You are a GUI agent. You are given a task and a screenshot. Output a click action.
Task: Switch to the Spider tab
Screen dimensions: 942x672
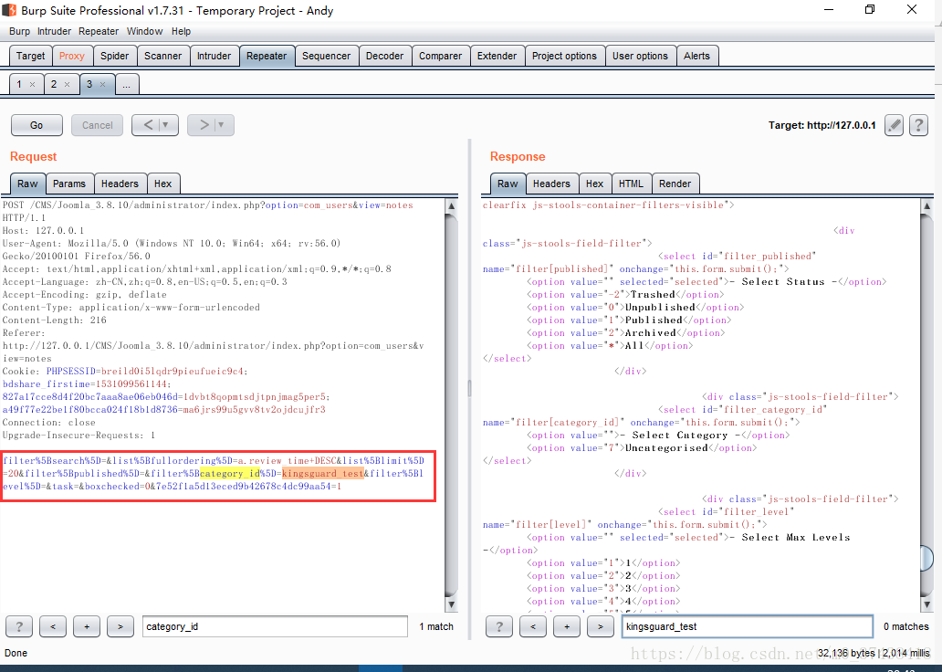pyautogui.click(x=115, y=56)
